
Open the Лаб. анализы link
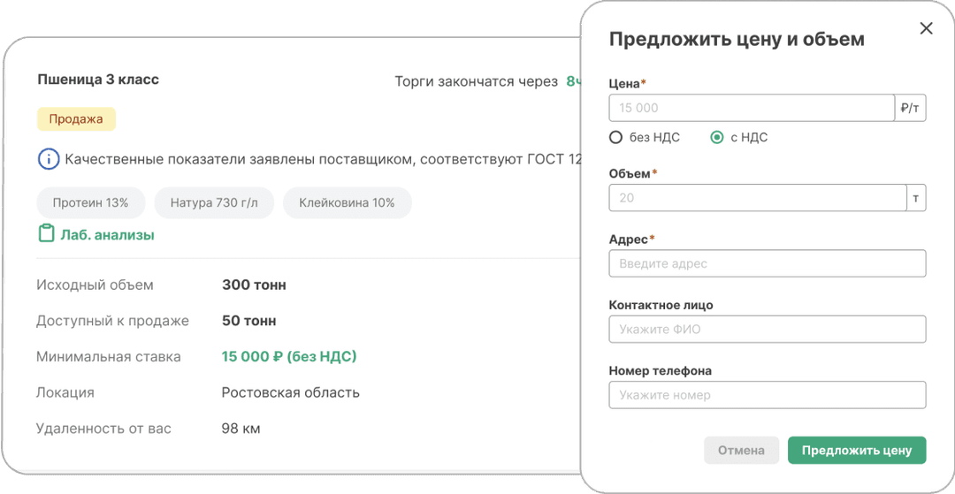pyautogui.click(x=107, y=235)
